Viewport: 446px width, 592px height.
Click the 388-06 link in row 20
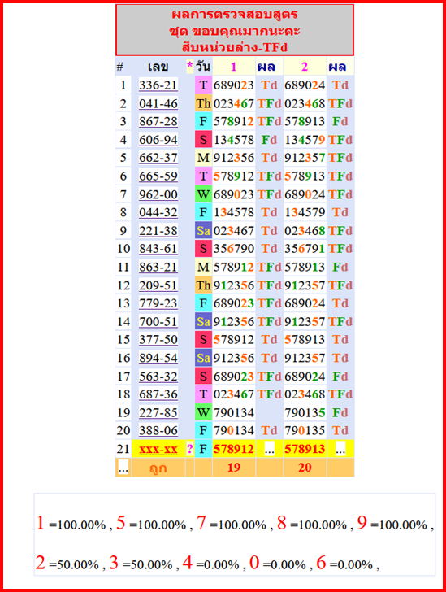click(x=158, y=431)
